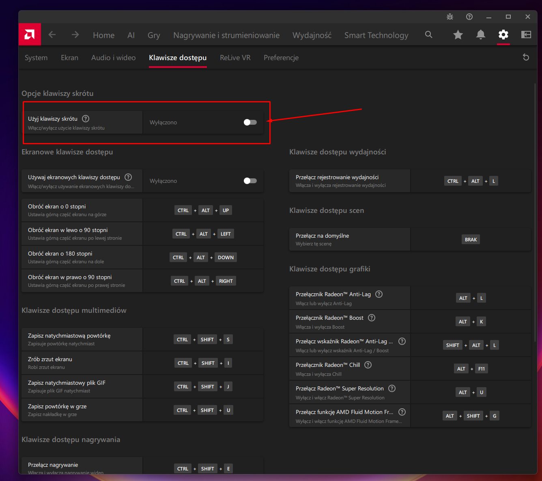Toggle the sidebar panel icon
Screen dimensions: 542x481
click(x=526, y=35)
